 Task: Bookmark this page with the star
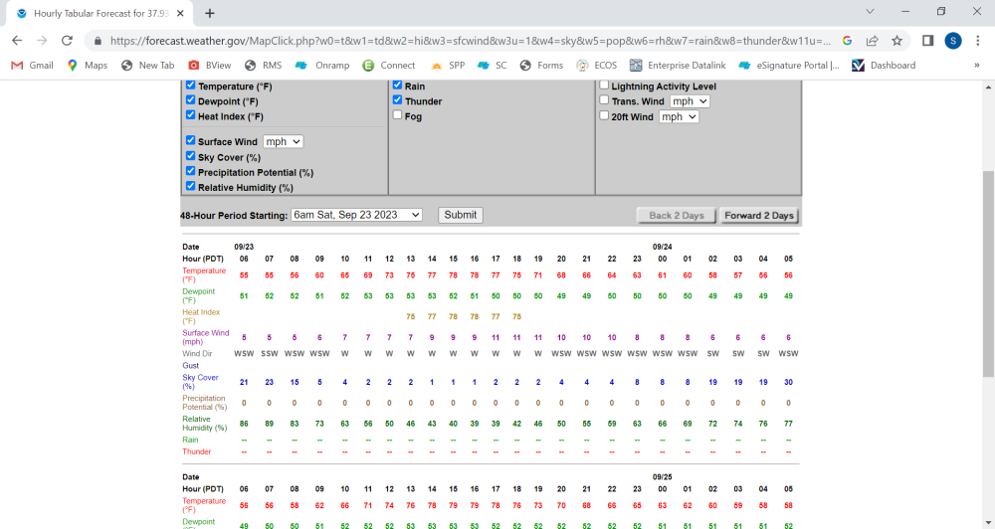tap(896, 41)
